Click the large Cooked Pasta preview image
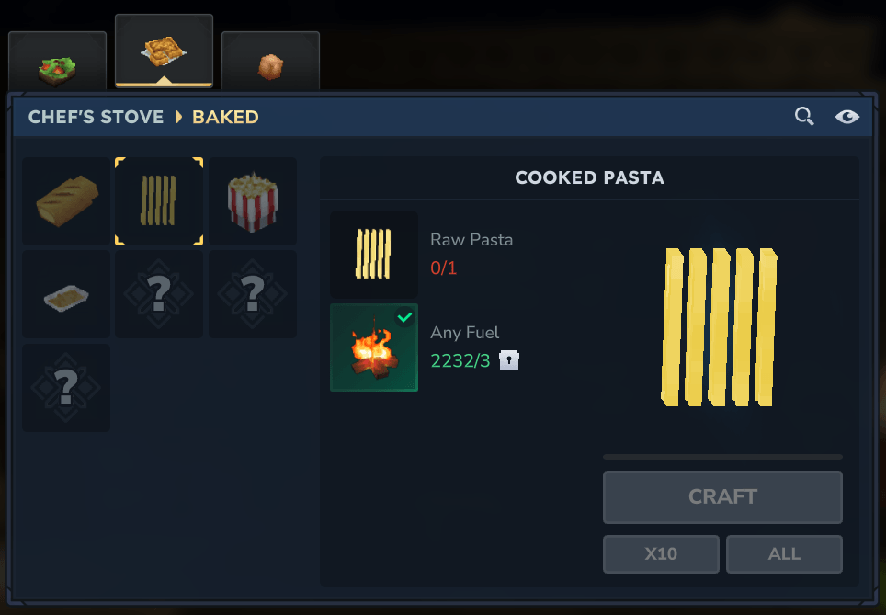The height and width of the screenshot is (615, 886). coord(719,326)
